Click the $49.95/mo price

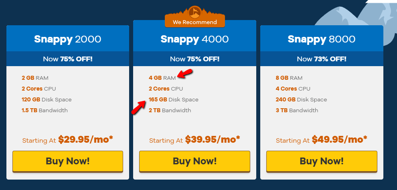tap(339, 139)
